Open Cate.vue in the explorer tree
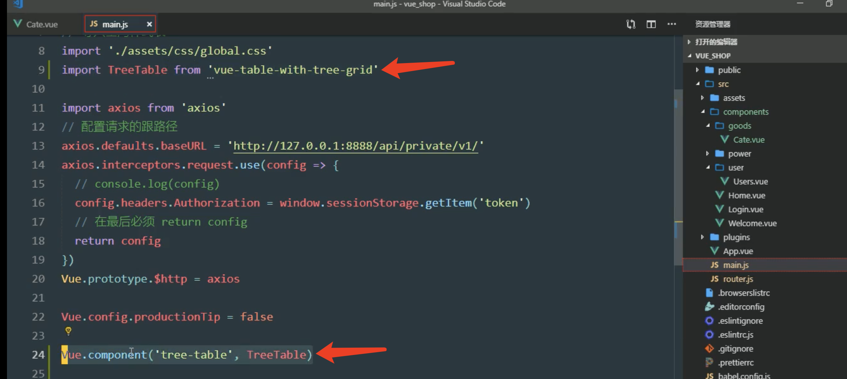The height and width of the screenshot is (379, 847). (x=749, y=140)
